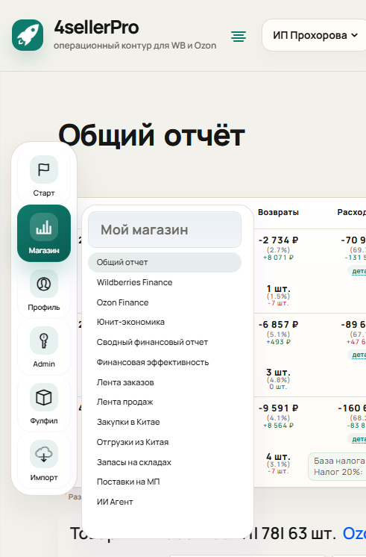Toggle the hamburger menu icon
This screenshot has height=557, width=366.
239,37
